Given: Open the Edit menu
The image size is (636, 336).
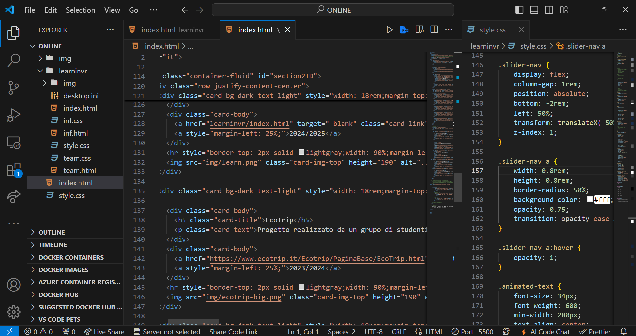Looking at the screenshot, I should (51, 10).
